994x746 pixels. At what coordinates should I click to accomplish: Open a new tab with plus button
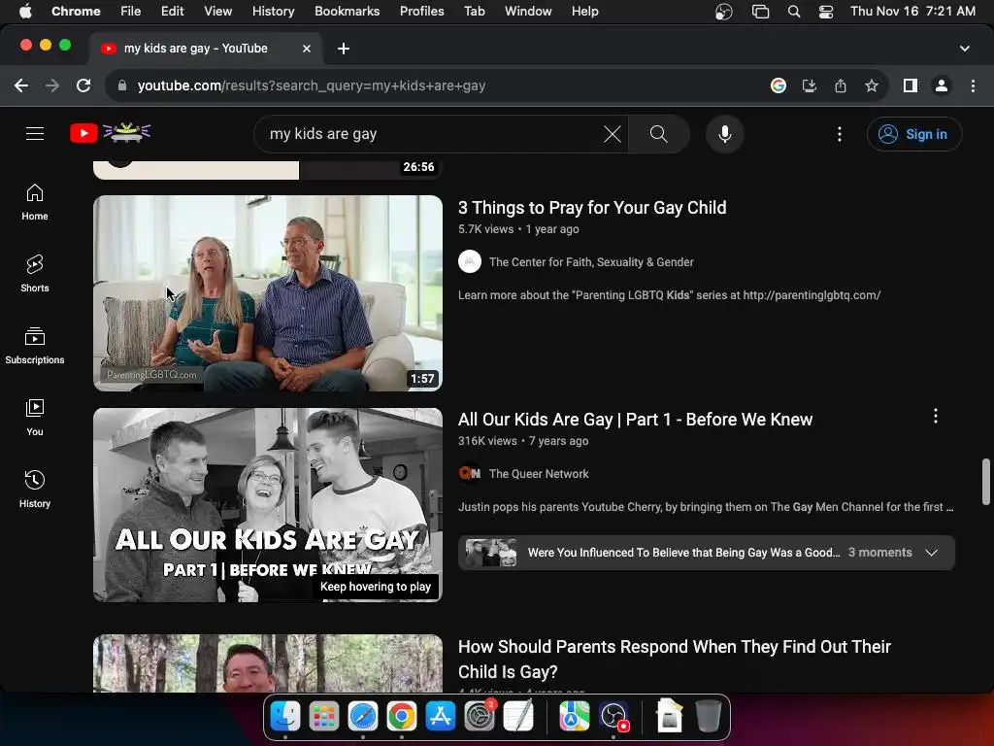click(343, 49)
